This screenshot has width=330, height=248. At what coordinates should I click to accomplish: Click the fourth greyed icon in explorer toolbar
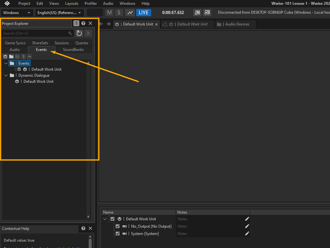pyautogui.click(x=23, y=56)
